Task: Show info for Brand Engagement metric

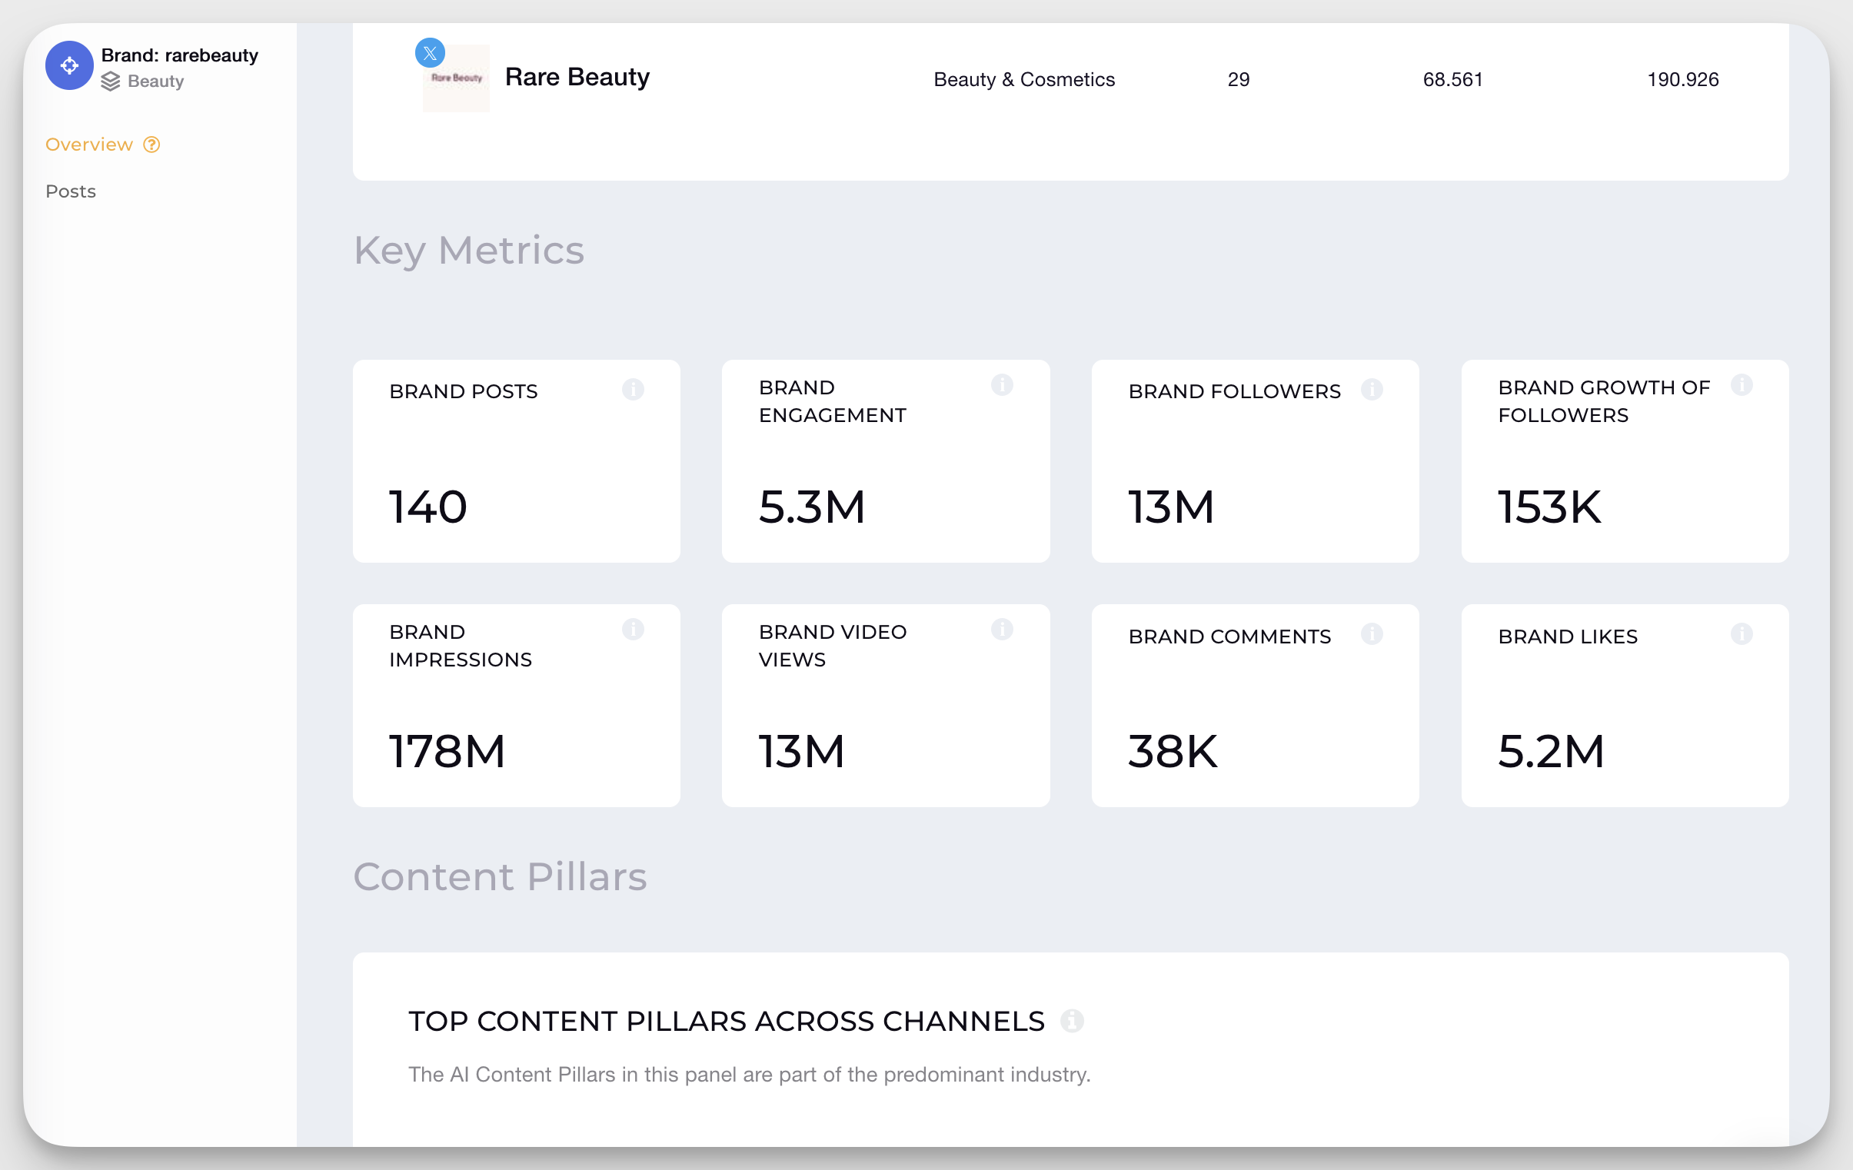Action: point(1002,384)
